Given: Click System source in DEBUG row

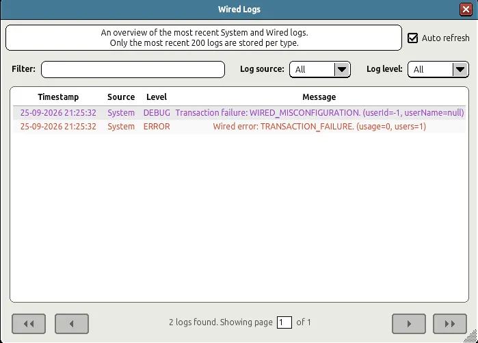Looking at the screenshot, I should tap(121, 113).
